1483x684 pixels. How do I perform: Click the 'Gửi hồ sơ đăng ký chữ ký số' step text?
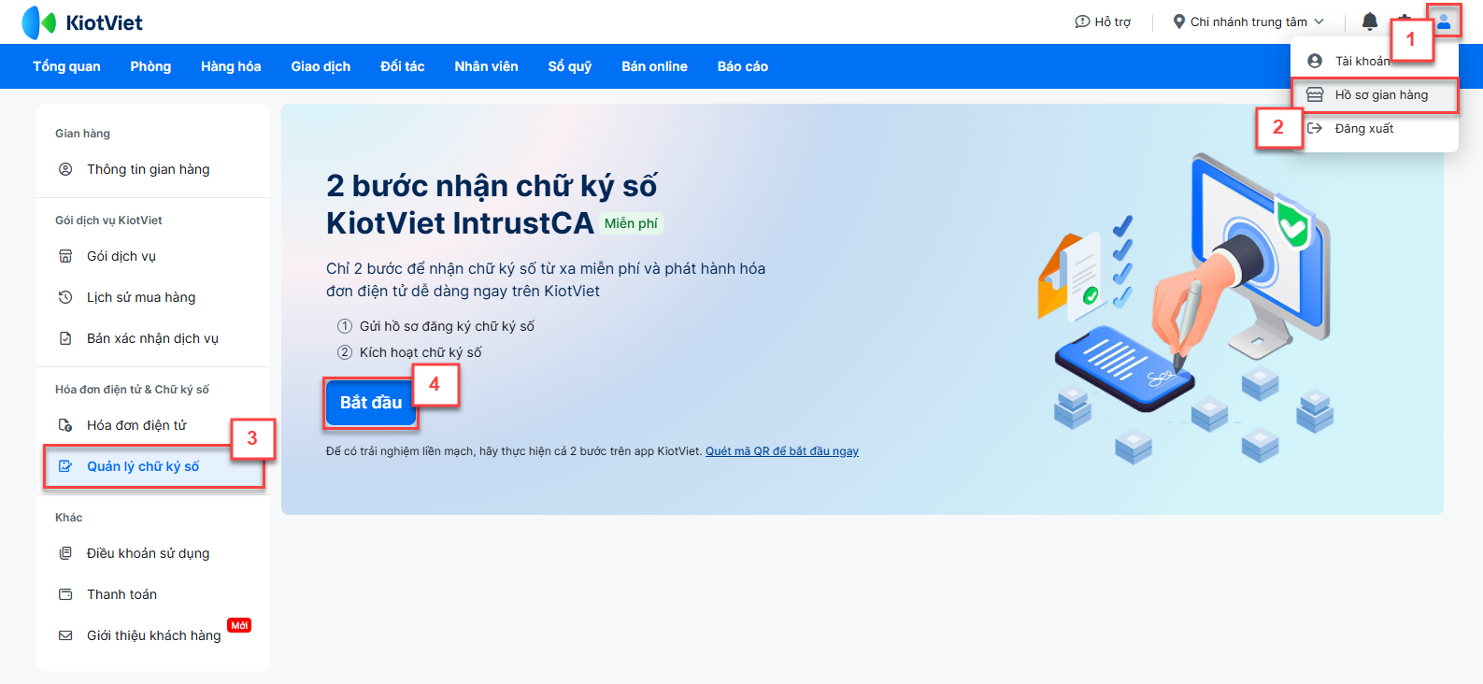(447, 326)
